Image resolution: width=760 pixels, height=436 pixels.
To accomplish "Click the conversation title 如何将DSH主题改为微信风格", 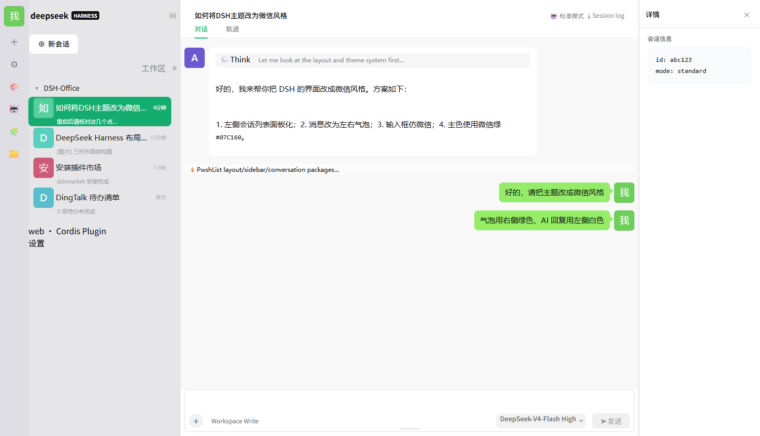I will pos(241,16).
